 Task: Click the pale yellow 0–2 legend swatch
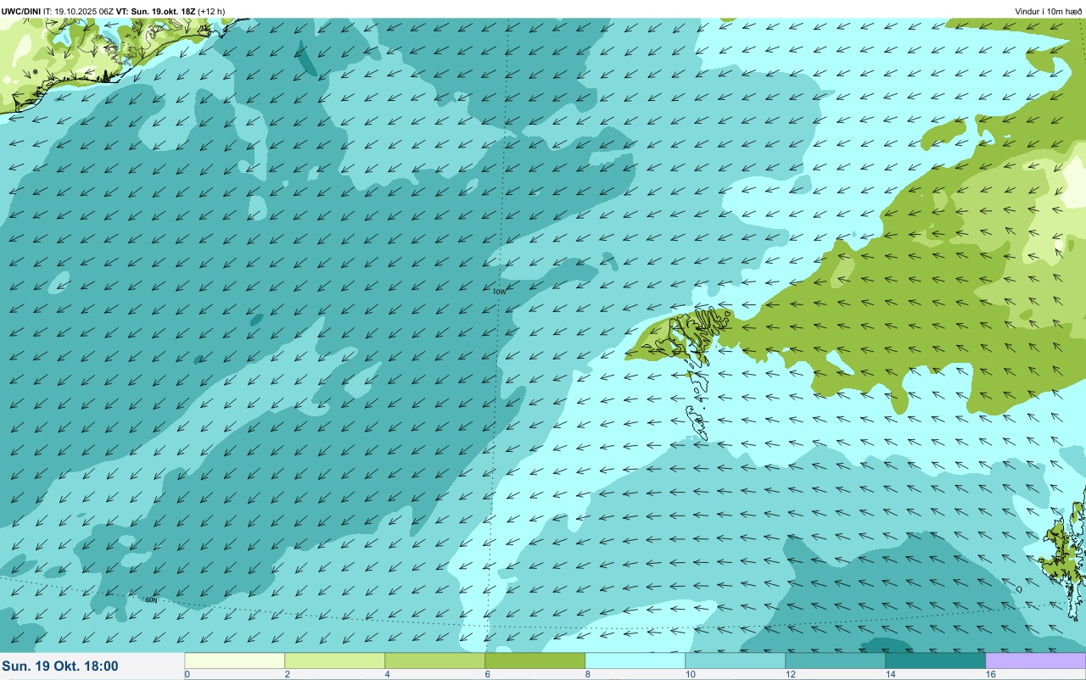[235, 660]
